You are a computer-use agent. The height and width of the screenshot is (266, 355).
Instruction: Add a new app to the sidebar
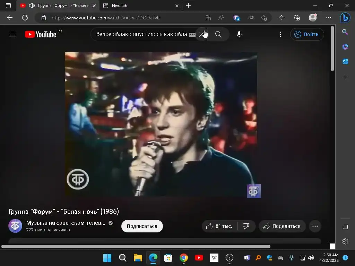click(x=345, y=77)
